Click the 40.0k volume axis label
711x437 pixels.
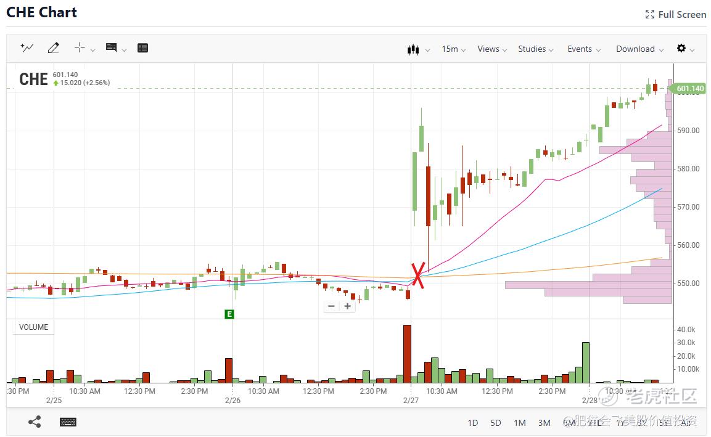[686, 330]
